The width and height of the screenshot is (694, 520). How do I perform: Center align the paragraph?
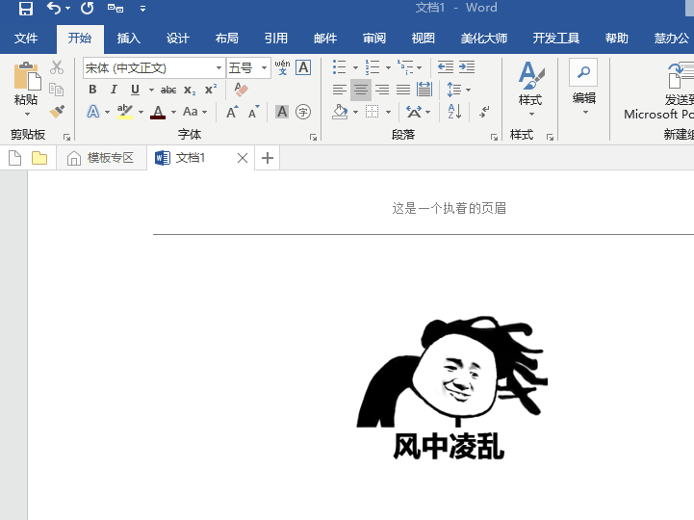(361, 90)
